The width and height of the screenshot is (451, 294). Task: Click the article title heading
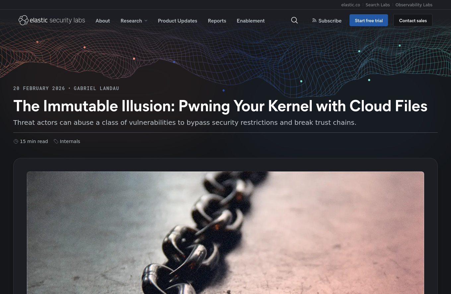220,106
